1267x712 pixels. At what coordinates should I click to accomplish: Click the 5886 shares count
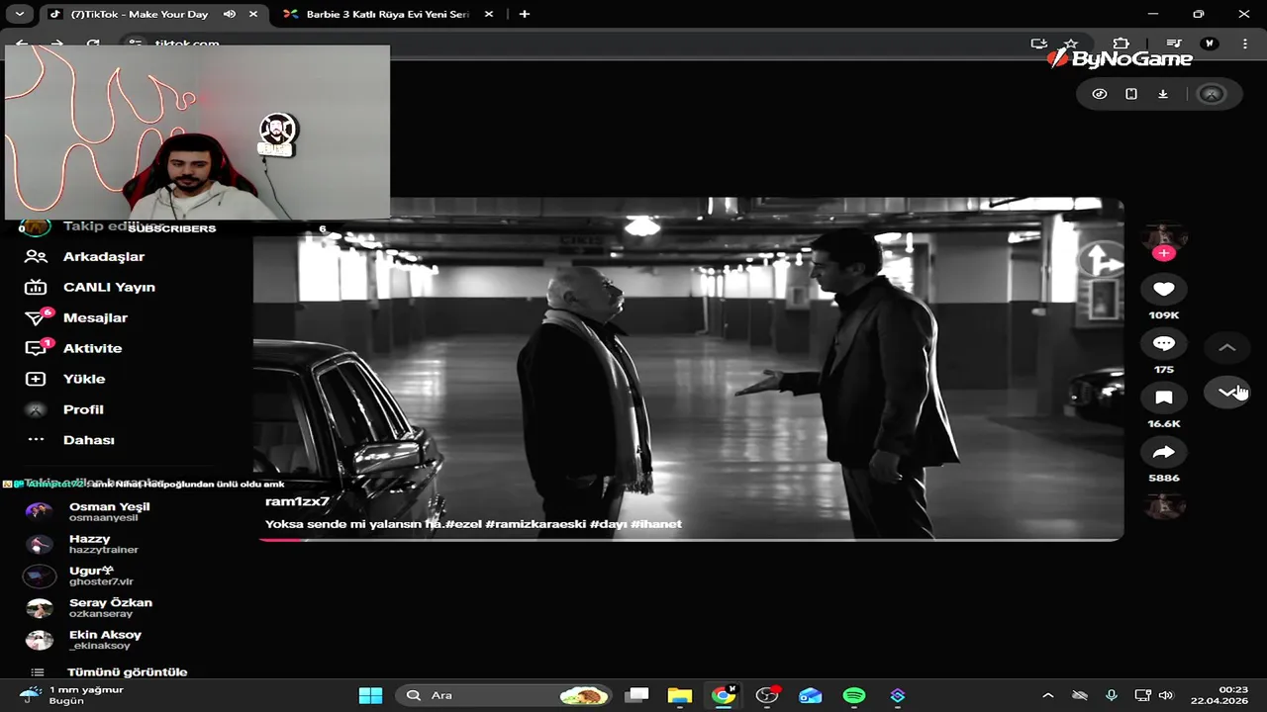coord(1164,479)
